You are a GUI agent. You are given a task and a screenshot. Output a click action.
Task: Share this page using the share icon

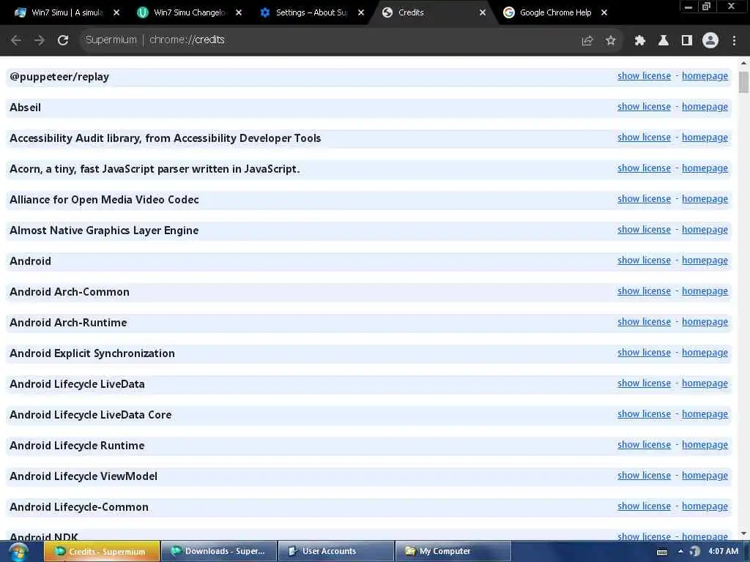[587, 41]
